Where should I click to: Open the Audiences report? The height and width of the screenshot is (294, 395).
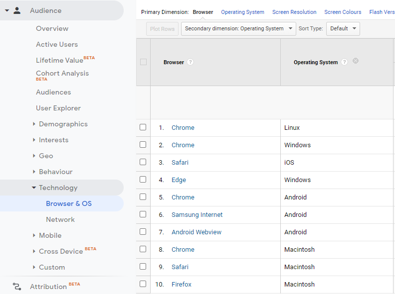(x=53, y=92)
